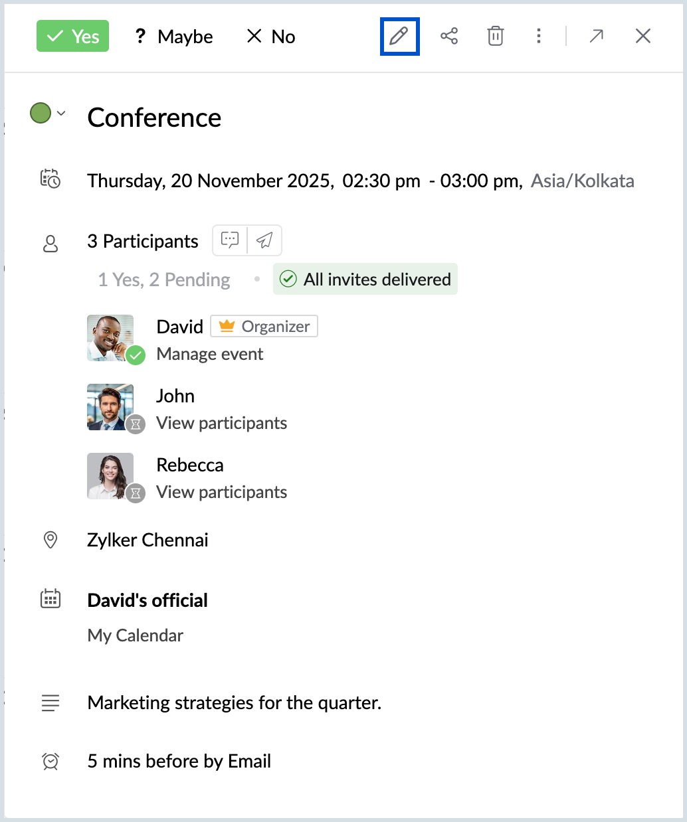
Task: Click Rebecca's profile photo
Action: [110, 475]
